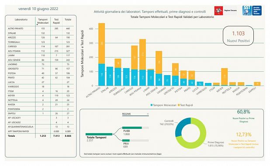Select the Test Rapidi legend marker
The width and height of the screenshot is (270, 166).
(x=179, y=105)
